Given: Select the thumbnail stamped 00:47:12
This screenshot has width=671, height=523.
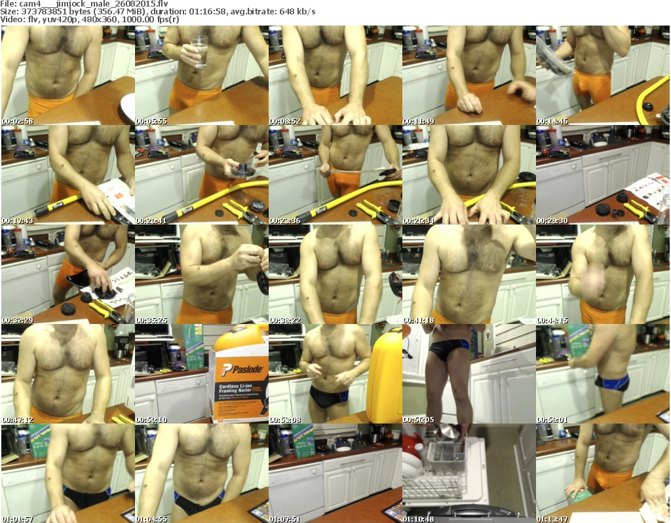Looking at the screenshot, I should coord(68,374).
